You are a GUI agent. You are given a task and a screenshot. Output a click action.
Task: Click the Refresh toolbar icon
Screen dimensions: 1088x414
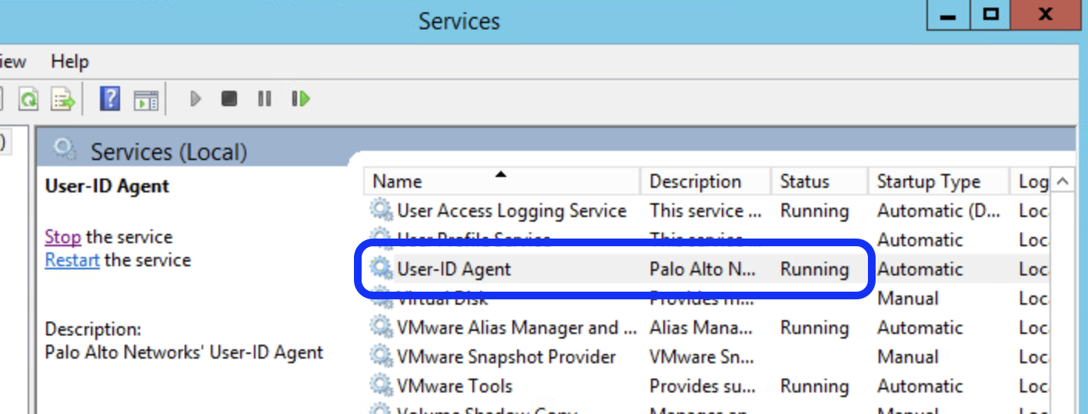28,99
